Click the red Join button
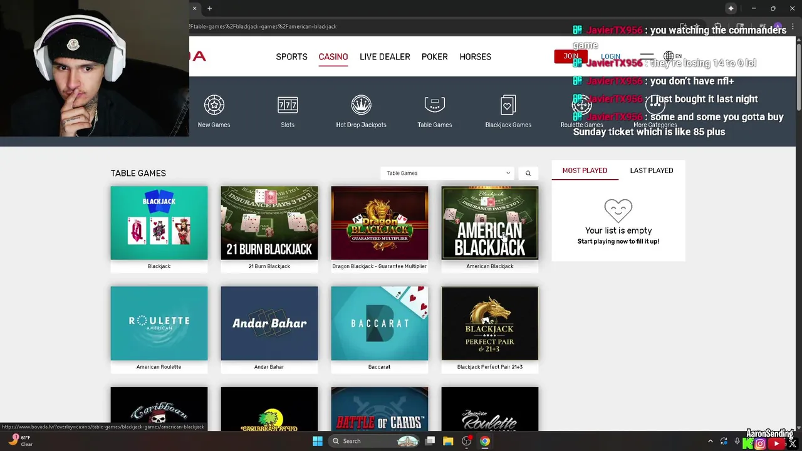 [571, 56]
